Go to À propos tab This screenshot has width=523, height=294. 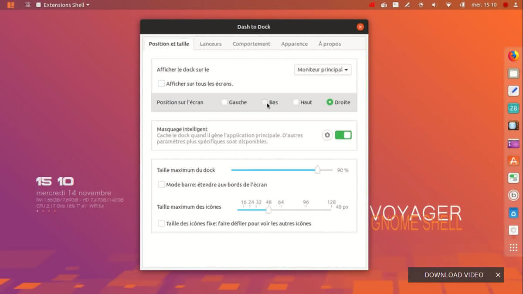click(x=330, y=44)
